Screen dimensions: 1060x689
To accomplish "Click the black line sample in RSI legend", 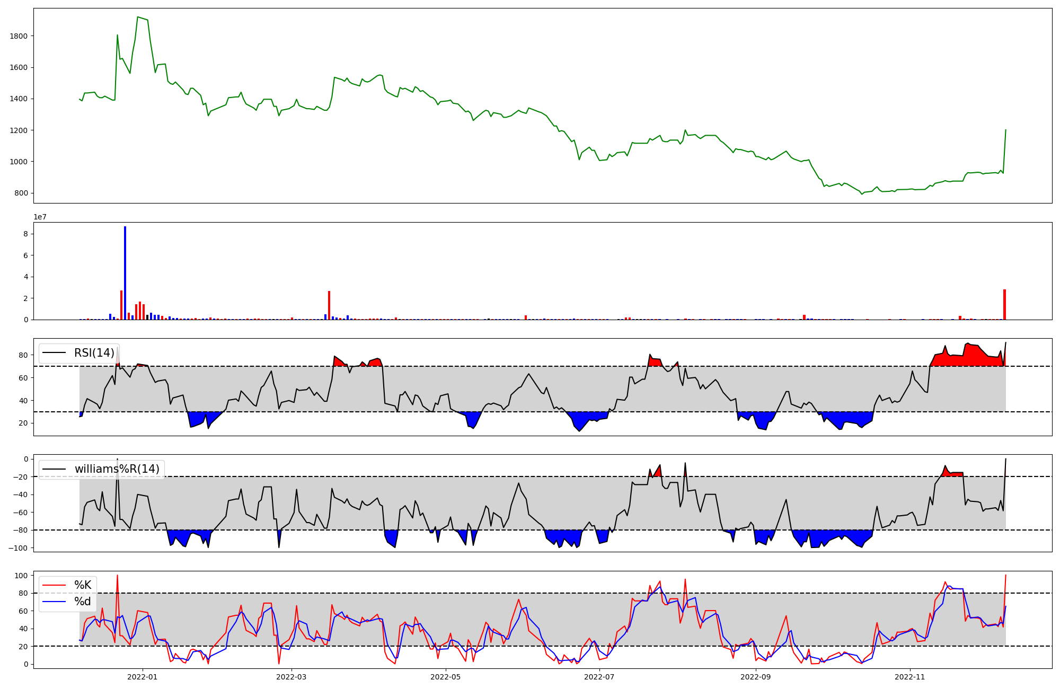I will tap(54, 353).
